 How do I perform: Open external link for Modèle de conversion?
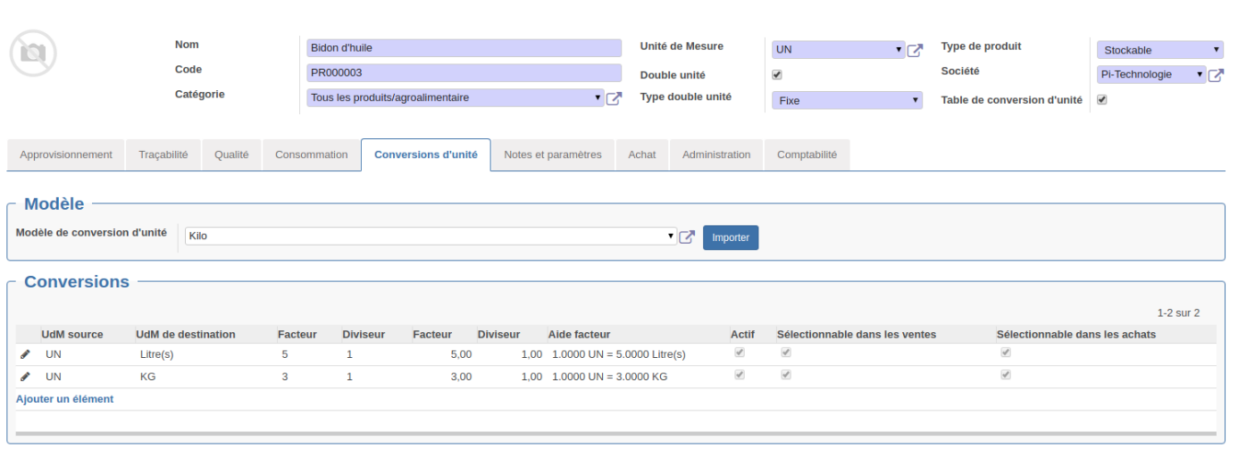(x=687, y=237)
